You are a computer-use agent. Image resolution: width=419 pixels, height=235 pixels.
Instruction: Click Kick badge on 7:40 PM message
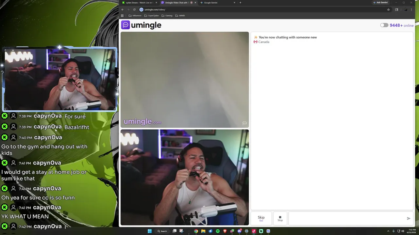pyautogui.click(x=5, y=137)
